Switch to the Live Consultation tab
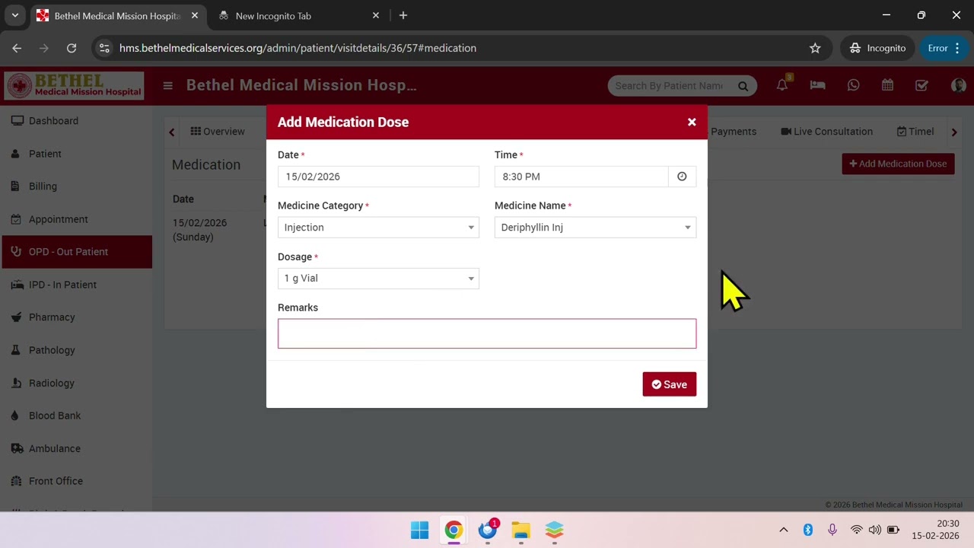Viewport: 974px width, 548px height. click(x=826, y=132)
